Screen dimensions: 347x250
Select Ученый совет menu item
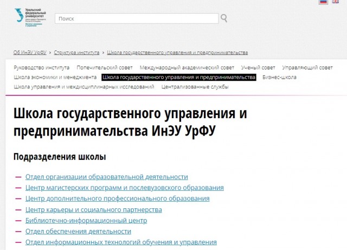click(258, 68)
